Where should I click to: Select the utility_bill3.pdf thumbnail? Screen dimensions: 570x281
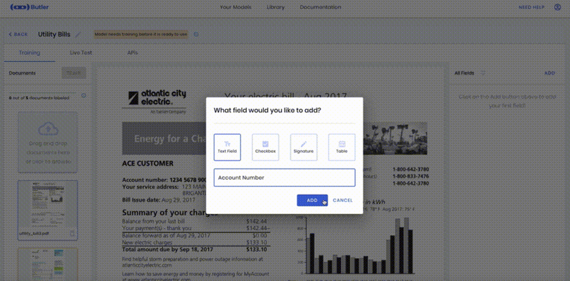click(x=48, y=210)
